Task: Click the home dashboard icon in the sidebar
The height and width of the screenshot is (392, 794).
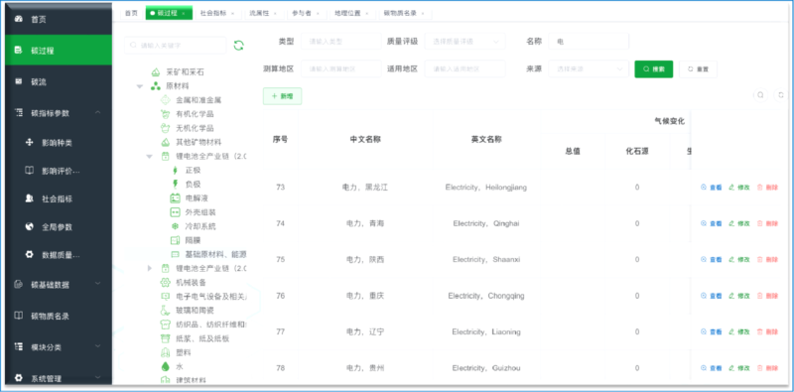Action: [x=19, y=19]
